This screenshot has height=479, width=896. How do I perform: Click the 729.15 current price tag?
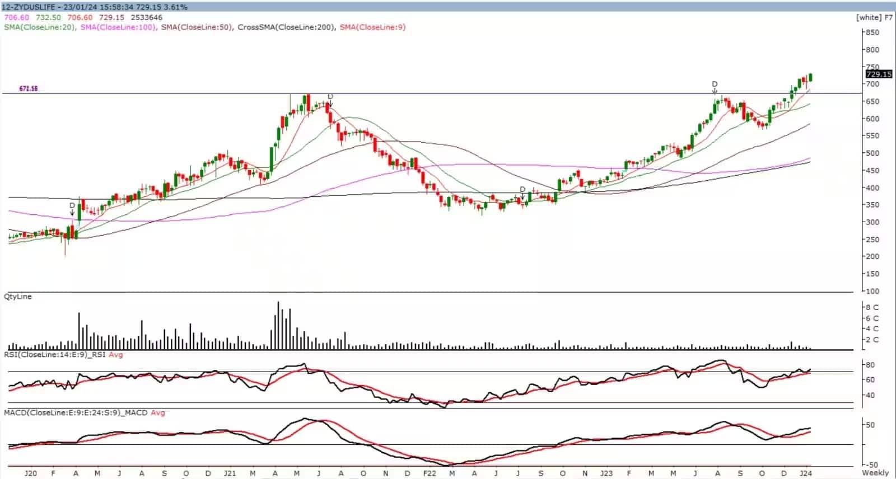pos(878,74)
